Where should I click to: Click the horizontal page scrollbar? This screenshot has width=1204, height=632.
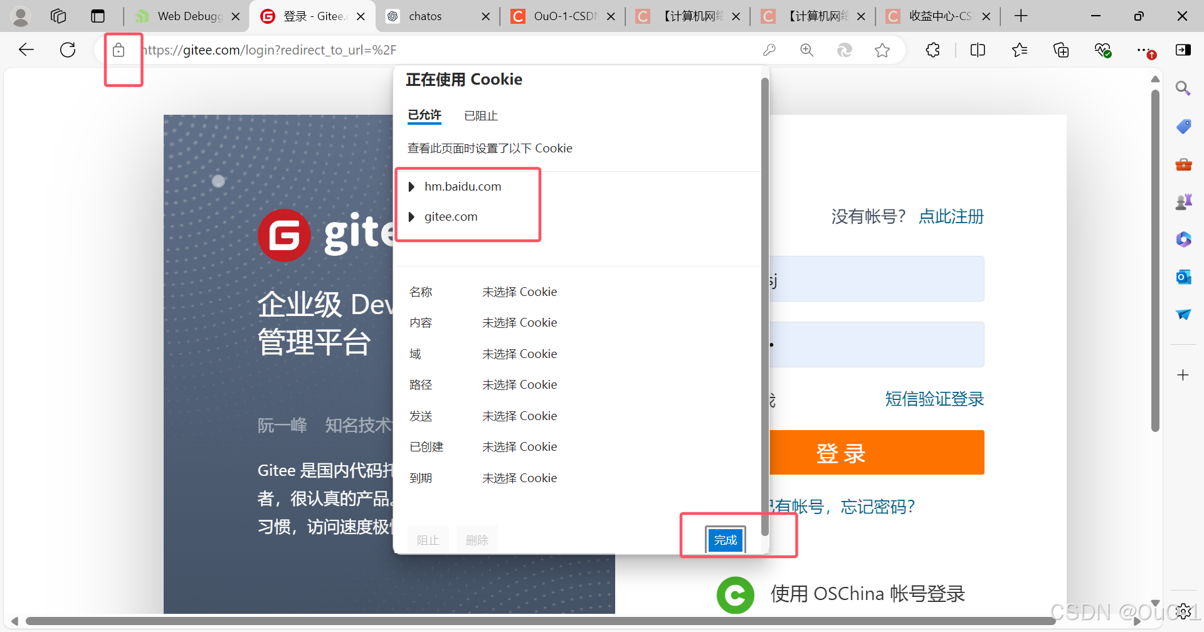541,621
